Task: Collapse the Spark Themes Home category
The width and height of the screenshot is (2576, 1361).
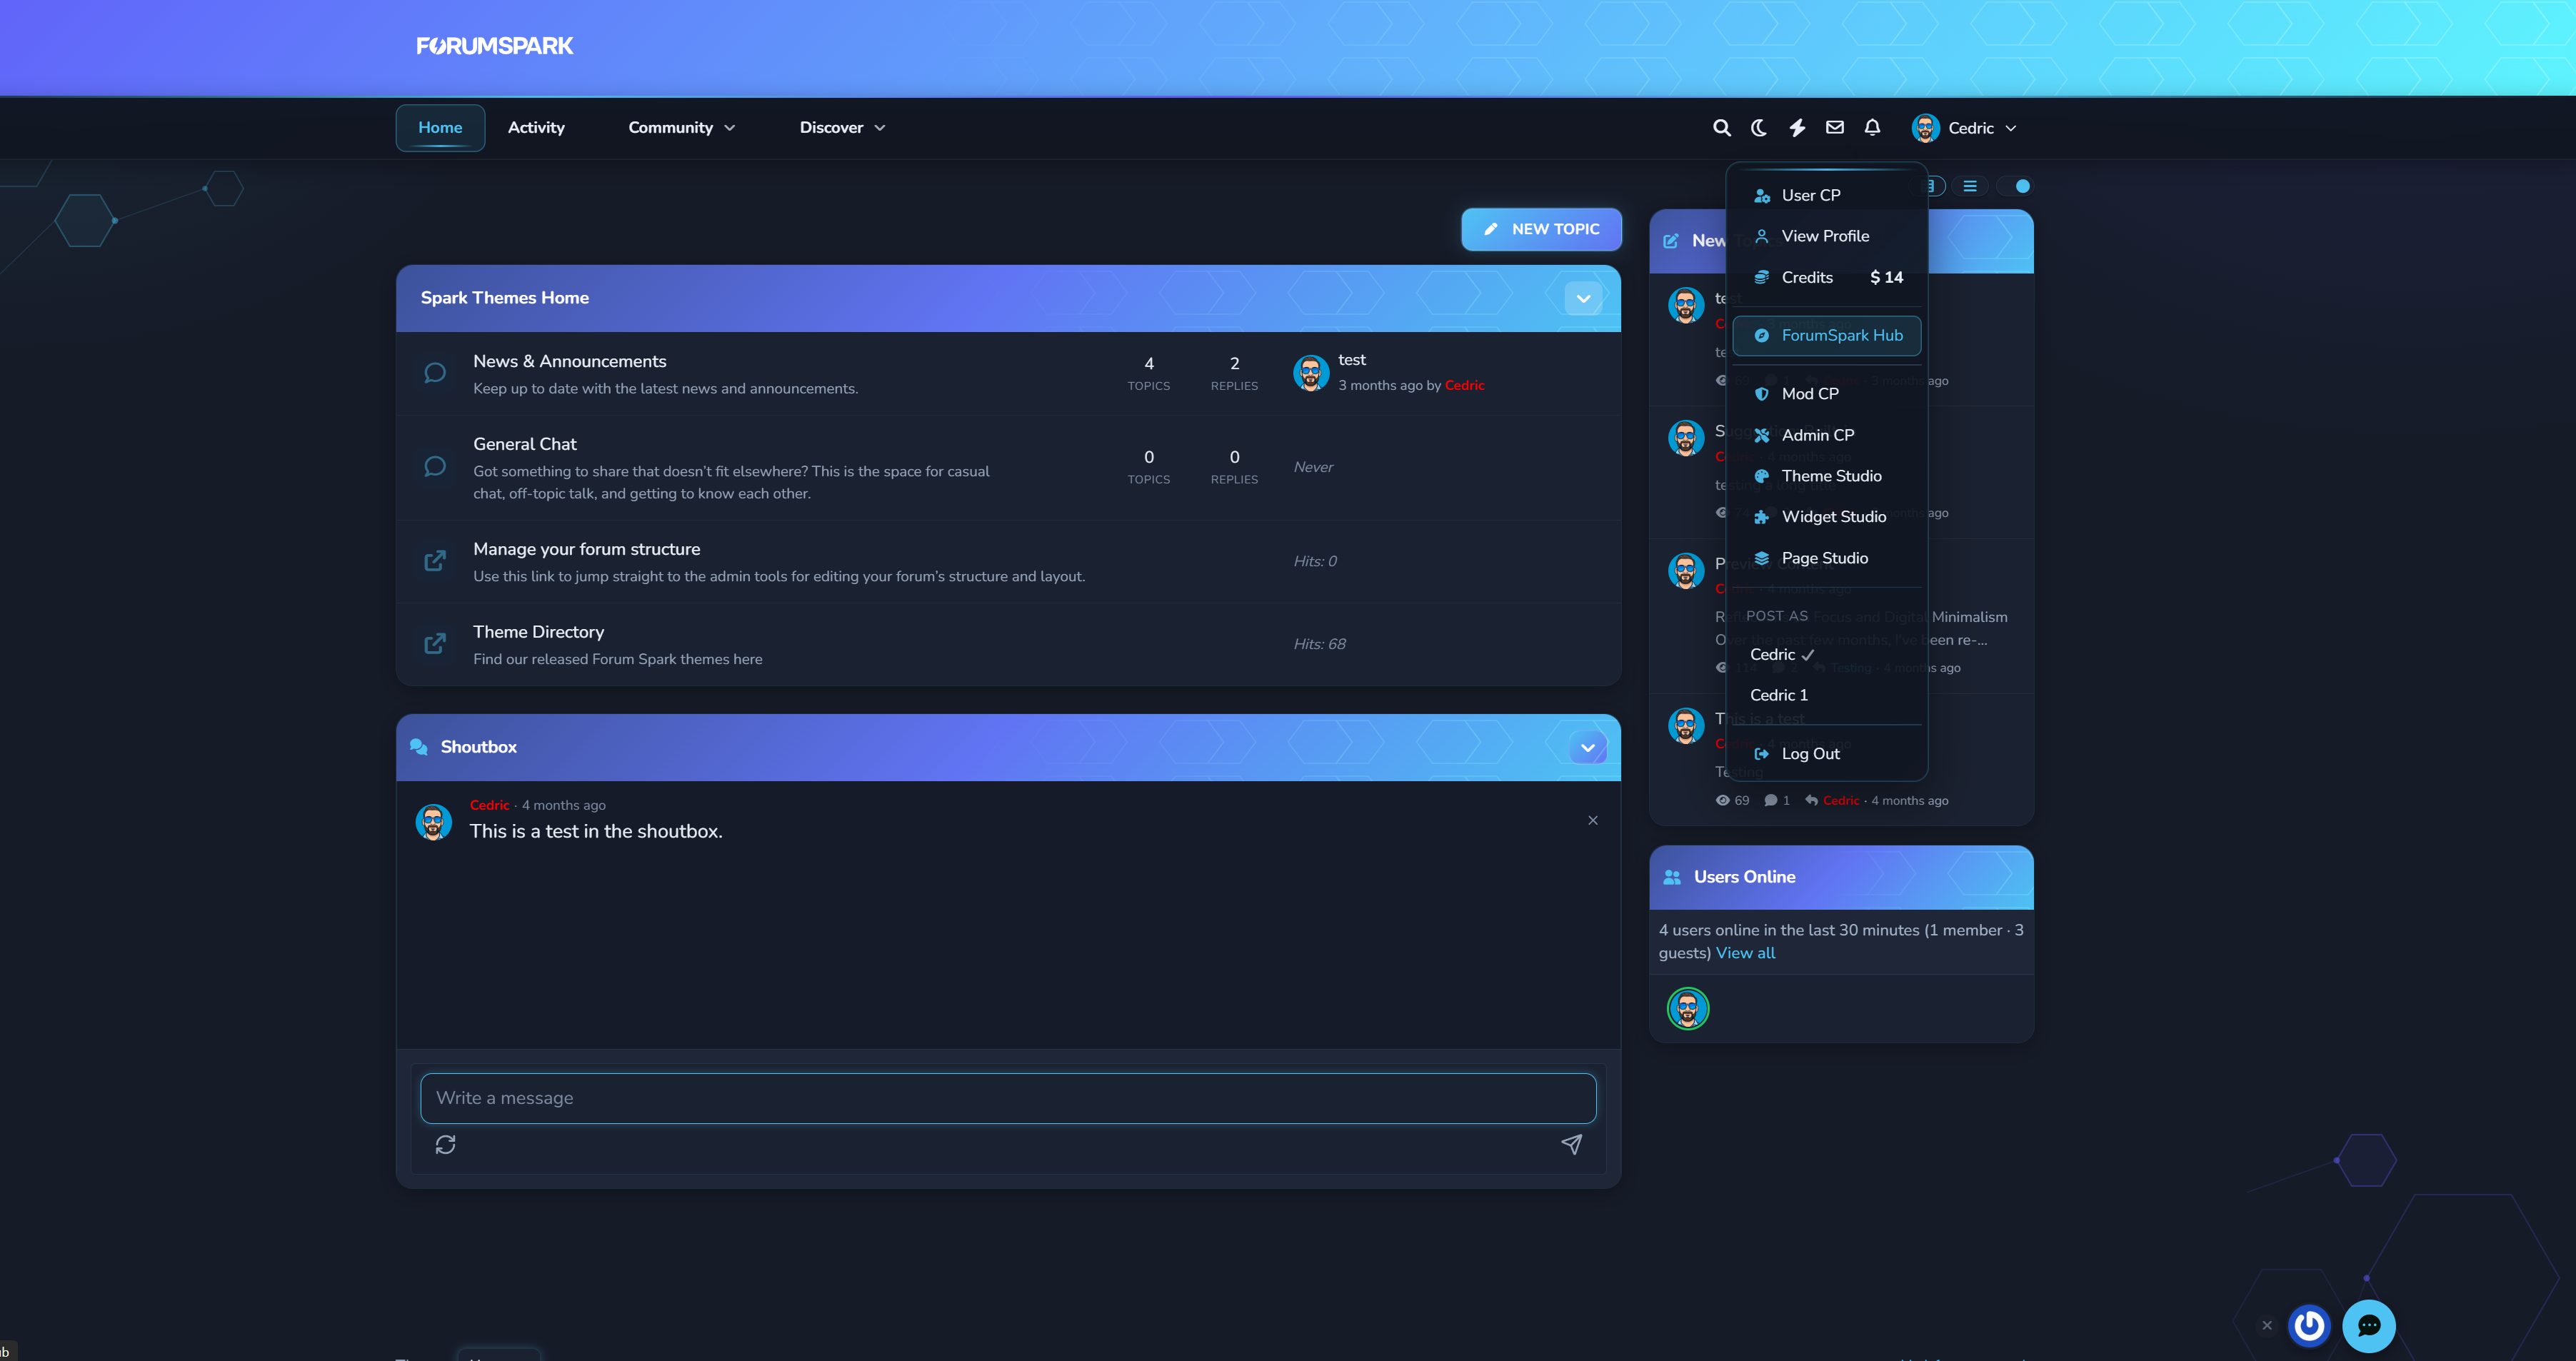Action: click(1583, 298)
